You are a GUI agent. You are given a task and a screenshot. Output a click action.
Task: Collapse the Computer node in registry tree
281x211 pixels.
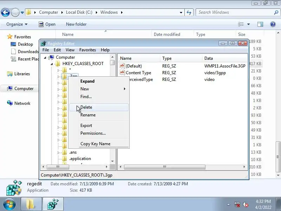[45, 58]
